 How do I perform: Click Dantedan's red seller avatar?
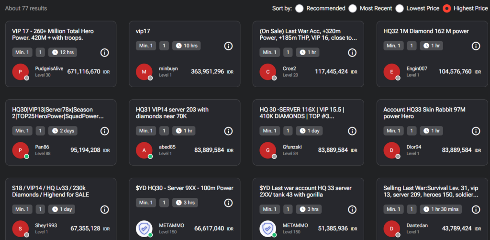[392, 229]
